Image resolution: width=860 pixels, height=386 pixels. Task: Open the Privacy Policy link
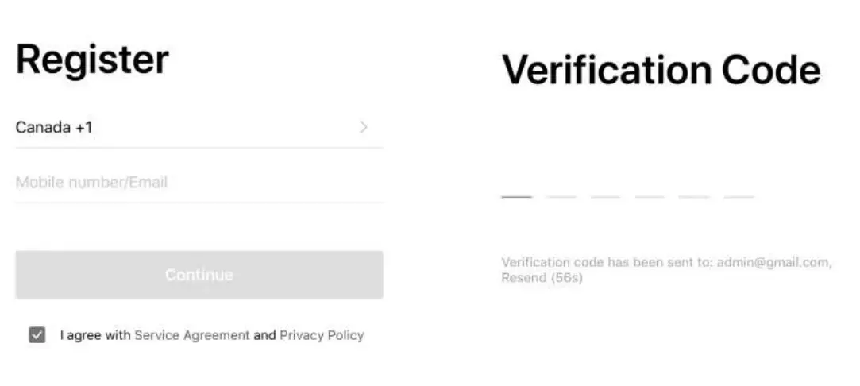322,335
